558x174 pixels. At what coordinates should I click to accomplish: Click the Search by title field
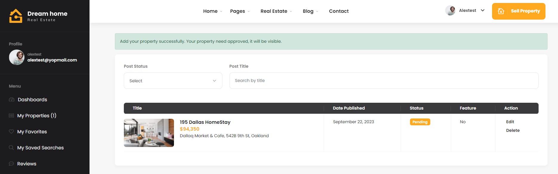384,81
